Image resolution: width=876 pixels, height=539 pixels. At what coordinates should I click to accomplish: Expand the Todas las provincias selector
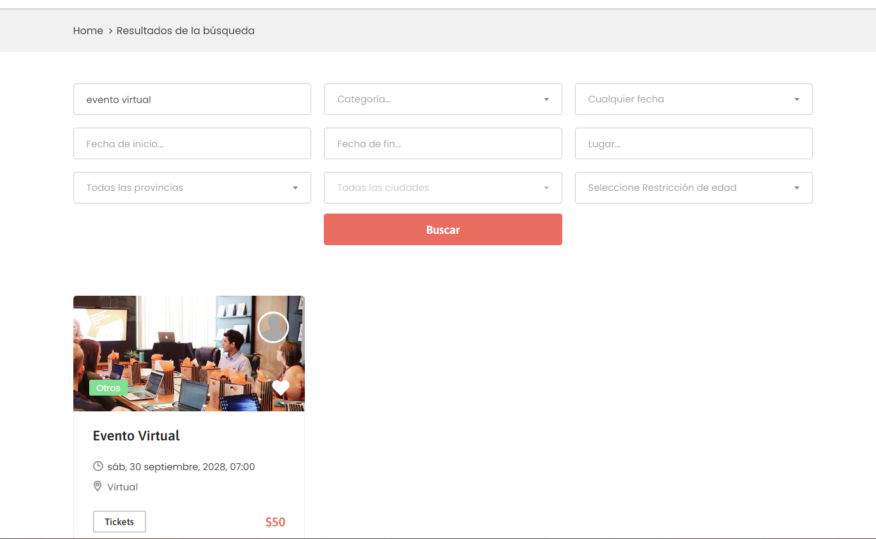pos(192,188)
